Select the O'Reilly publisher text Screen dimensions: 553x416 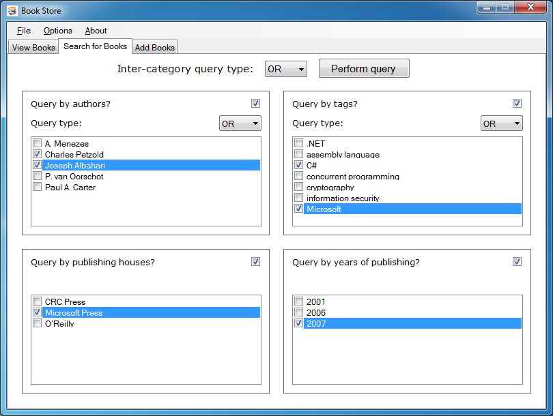pyautogui.click(x=59, y=324)
